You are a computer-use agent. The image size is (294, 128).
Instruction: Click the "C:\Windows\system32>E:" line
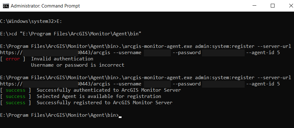[x=29, y=21]
